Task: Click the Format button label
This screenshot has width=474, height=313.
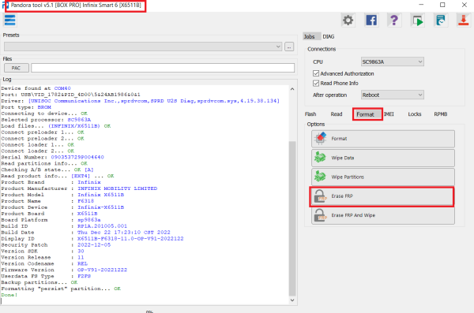Action: [339, 139]
